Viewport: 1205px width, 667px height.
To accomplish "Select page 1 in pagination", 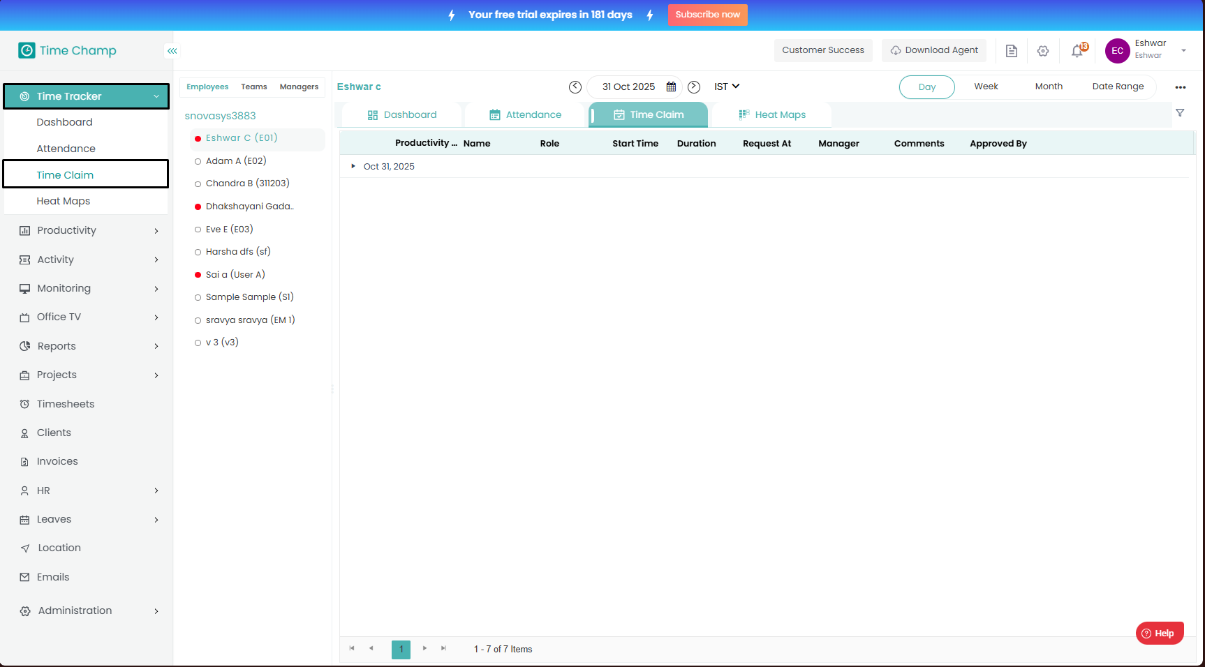I will [401, 650].
